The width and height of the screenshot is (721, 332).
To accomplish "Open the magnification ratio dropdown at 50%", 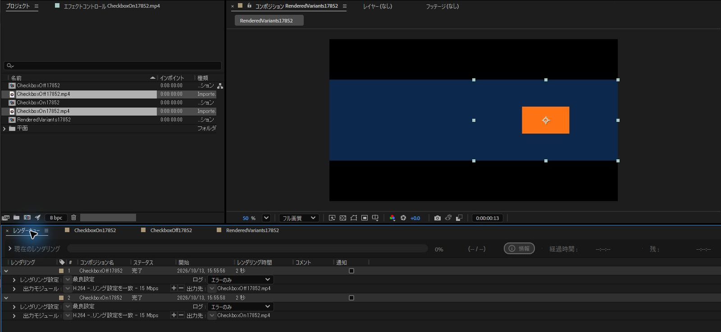I will click(266, 218).
